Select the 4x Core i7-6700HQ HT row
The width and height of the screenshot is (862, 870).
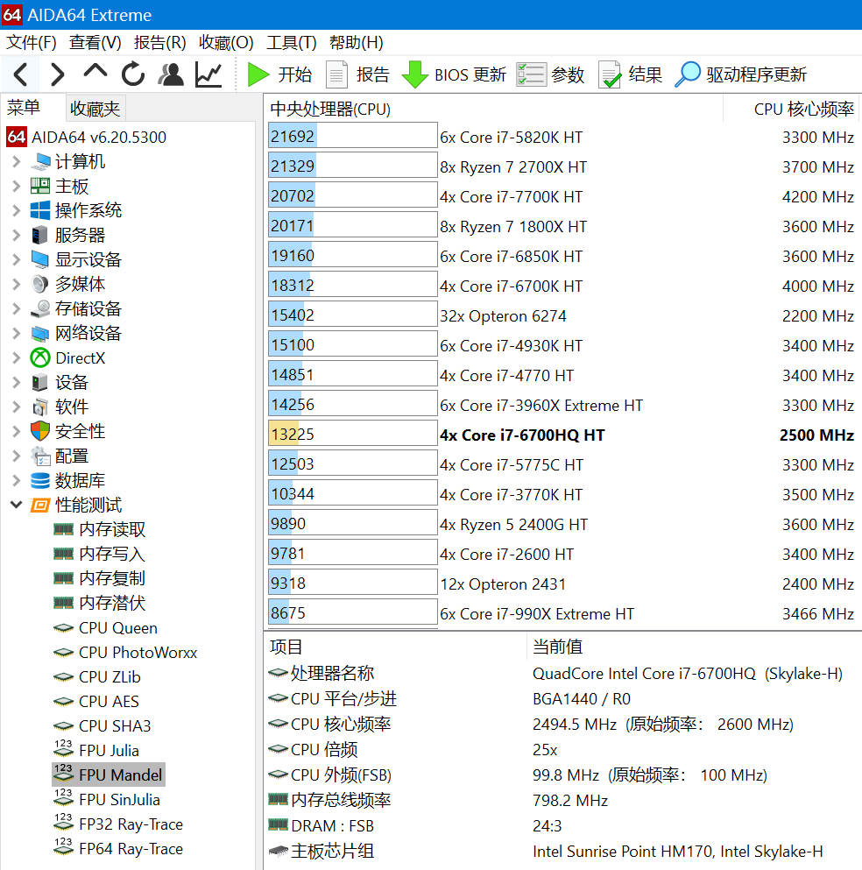pyautogui.click(x=562, y=435)
